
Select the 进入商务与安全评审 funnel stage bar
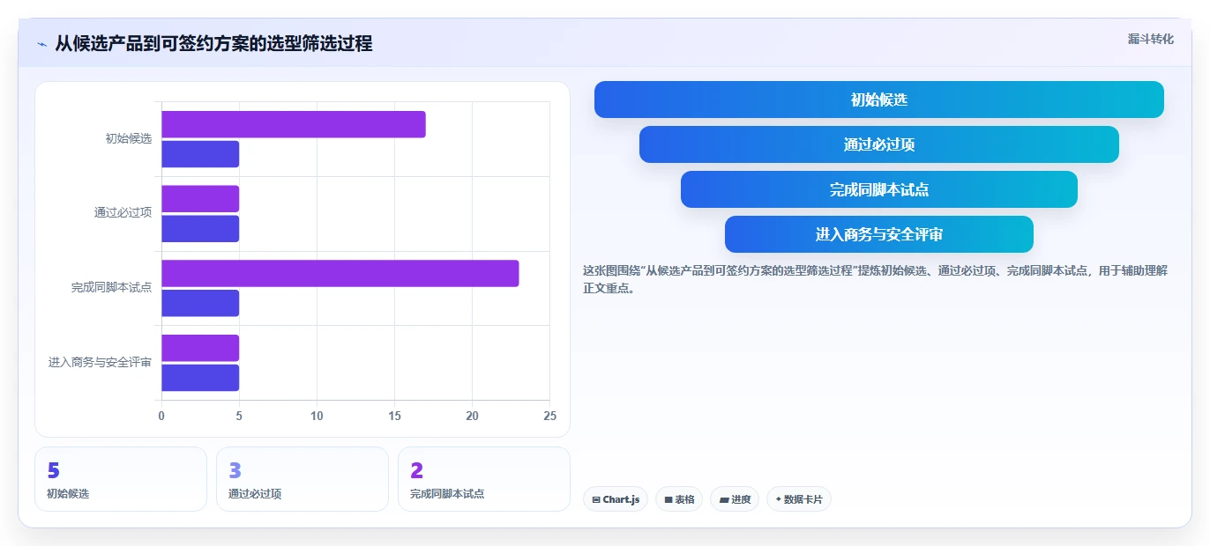pos(878,234)
